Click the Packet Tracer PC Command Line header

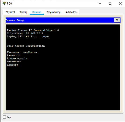tap(33, 30)
